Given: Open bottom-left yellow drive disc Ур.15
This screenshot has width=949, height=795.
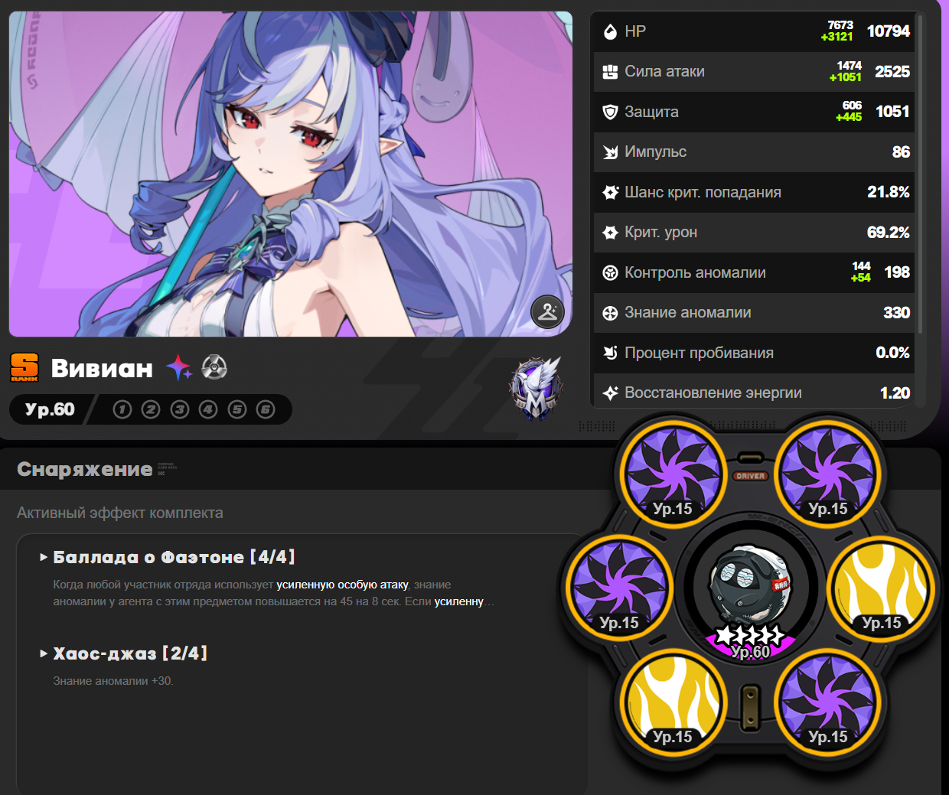Looking at the screenshot, I should (x=673, y=701).
